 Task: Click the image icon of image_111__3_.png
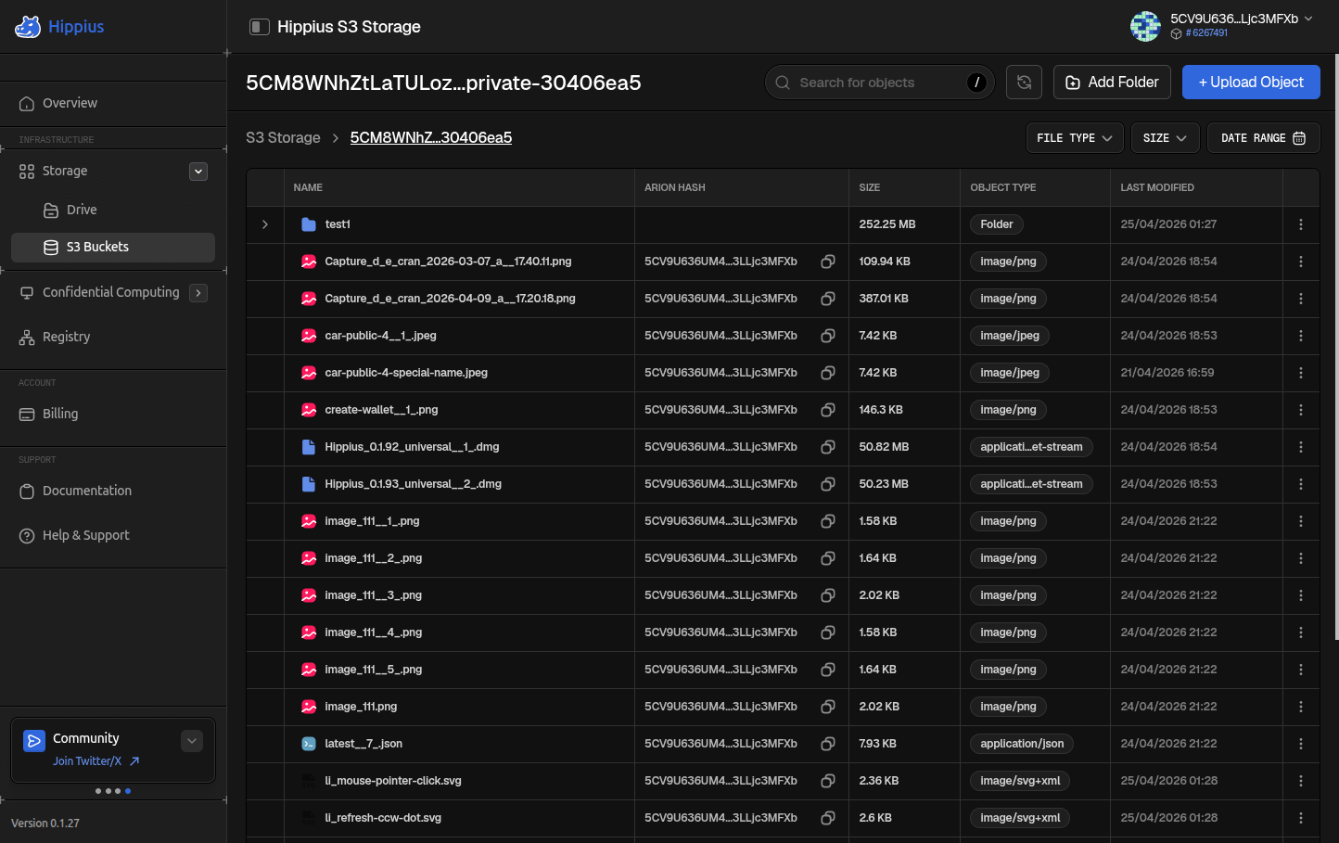tap(309, 595)
